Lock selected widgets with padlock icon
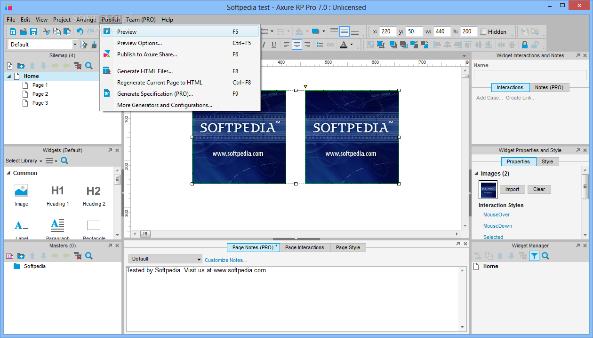Image resolution: width=593 pixels, height=338 pixels. click(525, 45)
